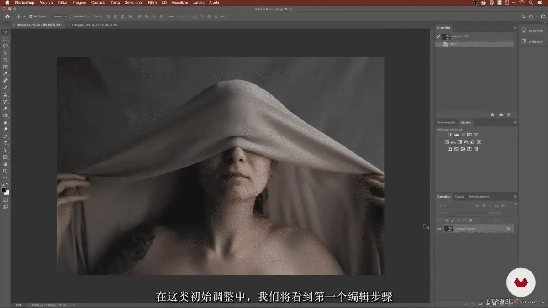Select the Clone Stamp tool
Viewport: 548px width, 308px height.
(5, 94)
